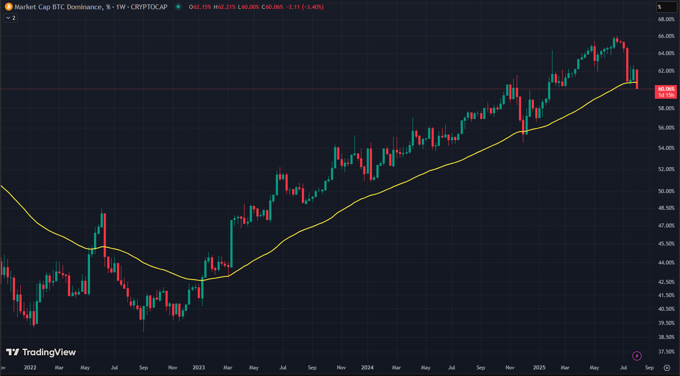This screenshot has width=680, height=376.
Task: Click the final Sep label on the time axis
Action: click(x=650, y=368)
